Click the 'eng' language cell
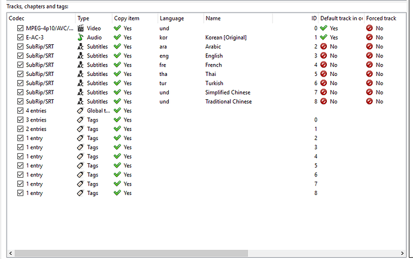413x259 pixels. click(x=164, y=56)
